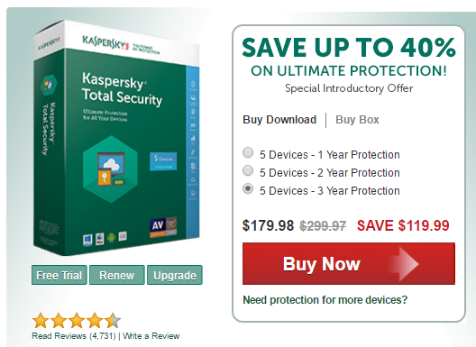Click the Windows logo icon on box
Screen dimensions: 476x347
coord(87,240)
